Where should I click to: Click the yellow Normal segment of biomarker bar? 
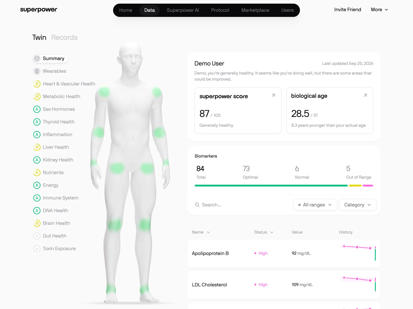click(x=355, y=186)
